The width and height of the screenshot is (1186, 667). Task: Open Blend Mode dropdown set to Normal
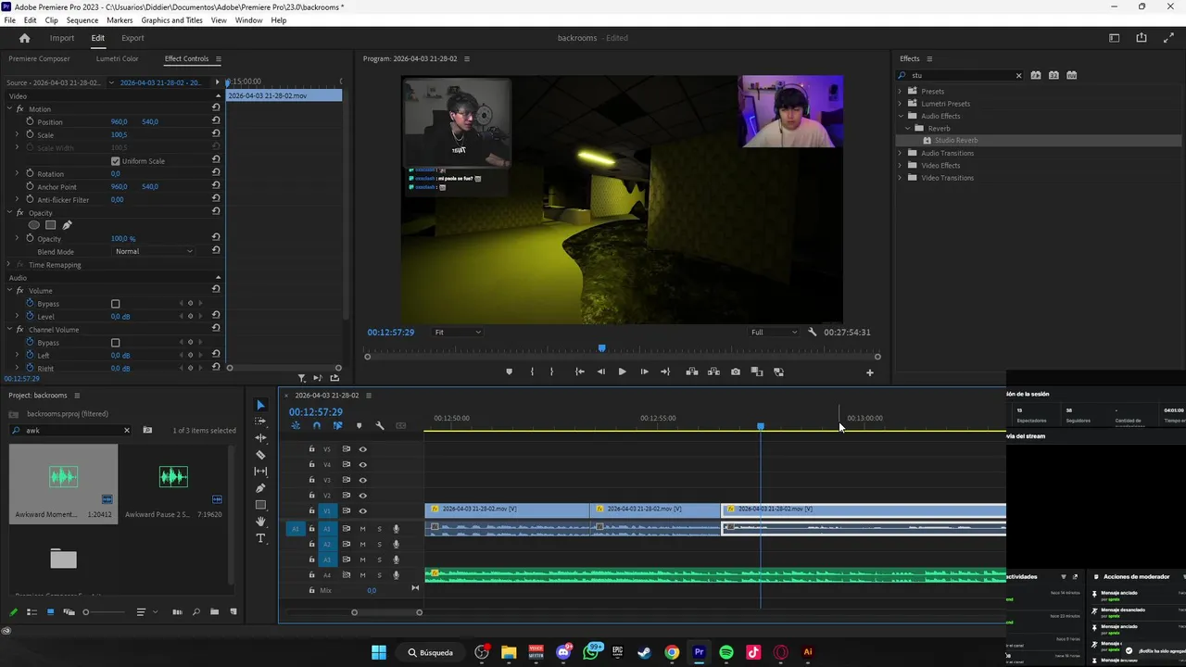point(154,251)
